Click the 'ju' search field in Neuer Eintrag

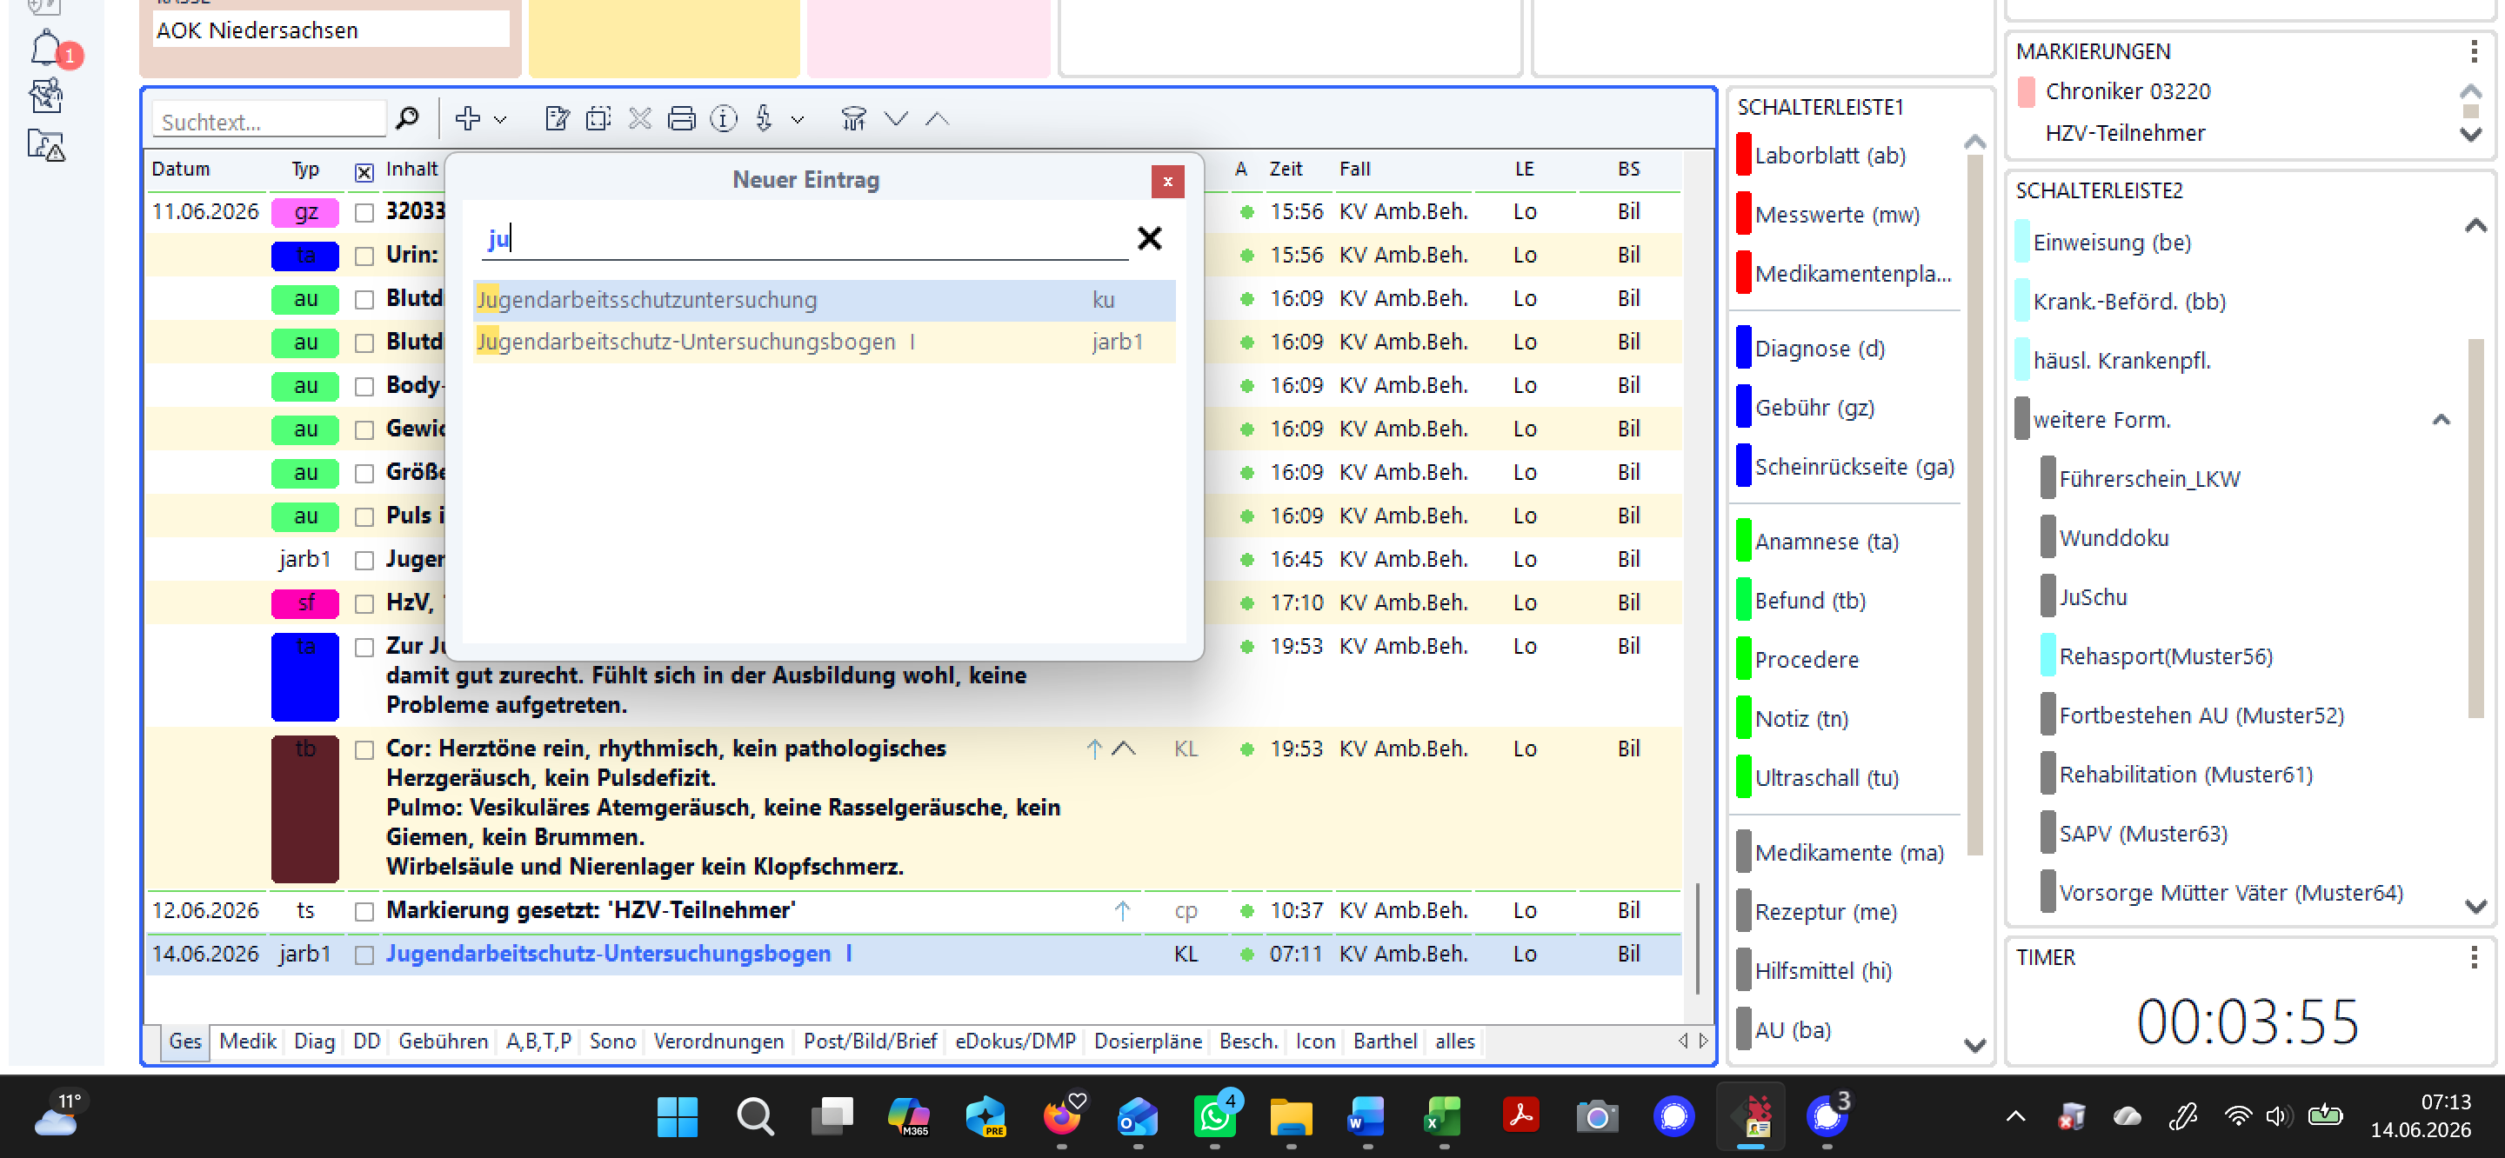click(805, 238)
